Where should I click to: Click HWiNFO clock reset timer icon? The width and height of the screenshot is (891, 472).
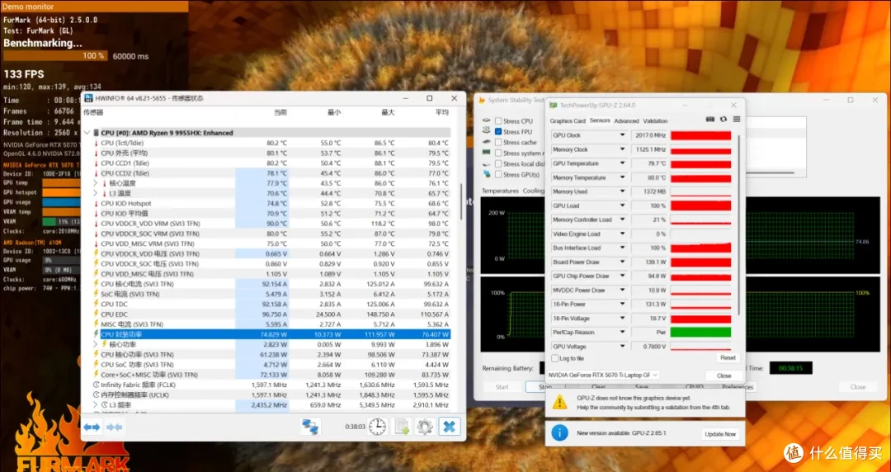(377, 427)
